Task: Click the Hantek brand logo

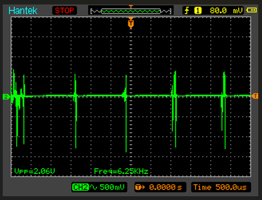Action: 23,11
